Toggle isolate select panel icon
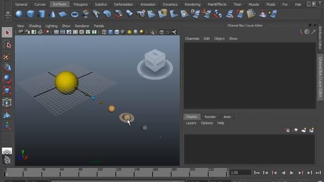 152,32
